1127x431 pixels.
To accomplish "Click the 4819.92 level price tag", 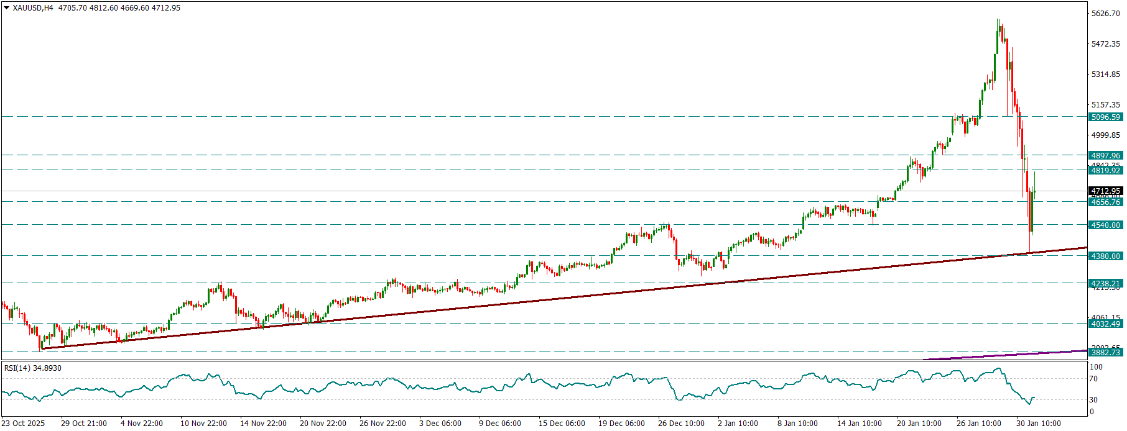I will (x=1105, y=170).
